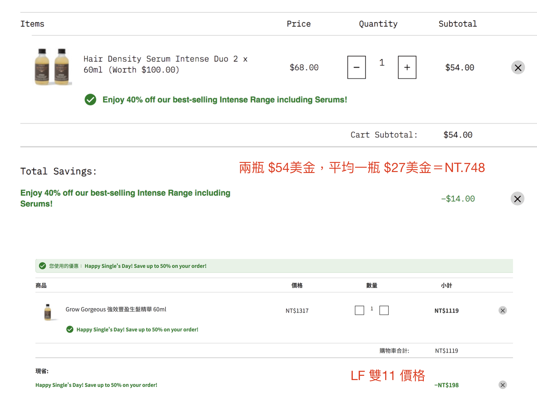Click the $68.00 price value
The width and height of the screenshot is (537, 407).
click(304, 68)
